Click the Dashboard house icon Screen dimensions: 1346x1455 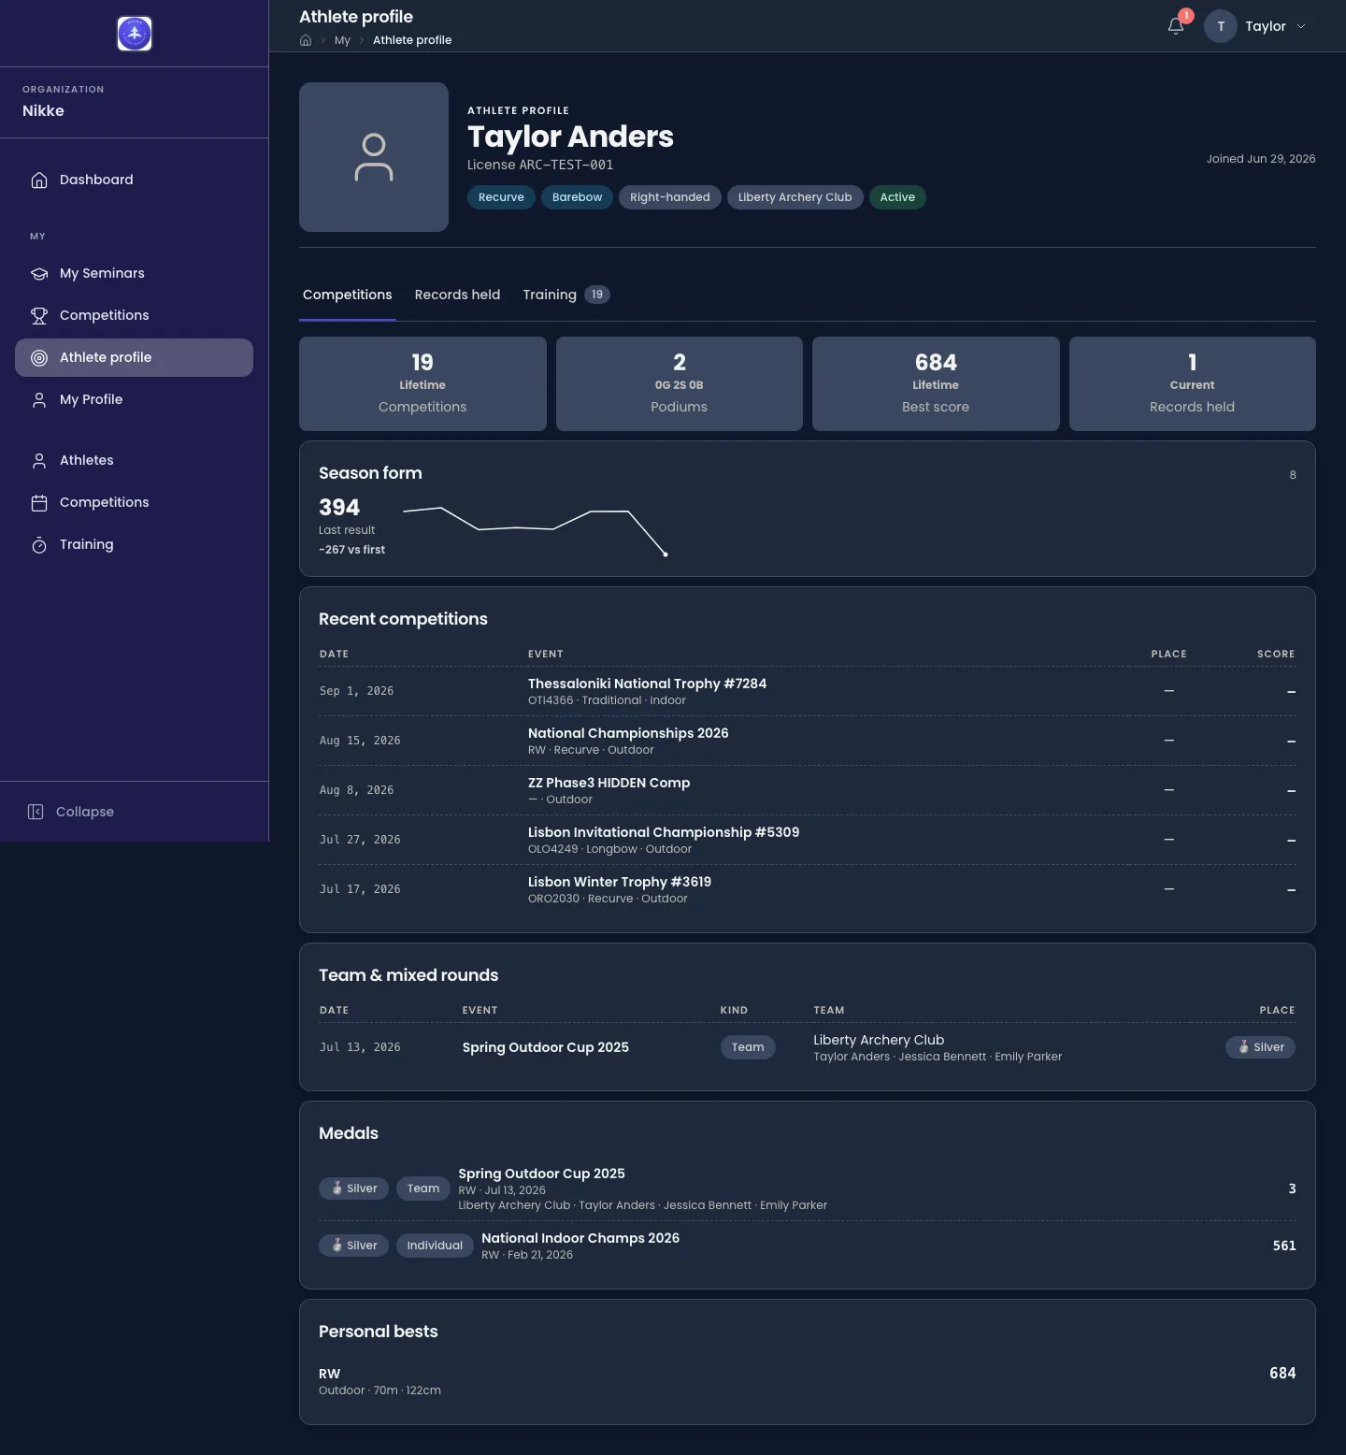pyautogui.click(x=39, y=180)
